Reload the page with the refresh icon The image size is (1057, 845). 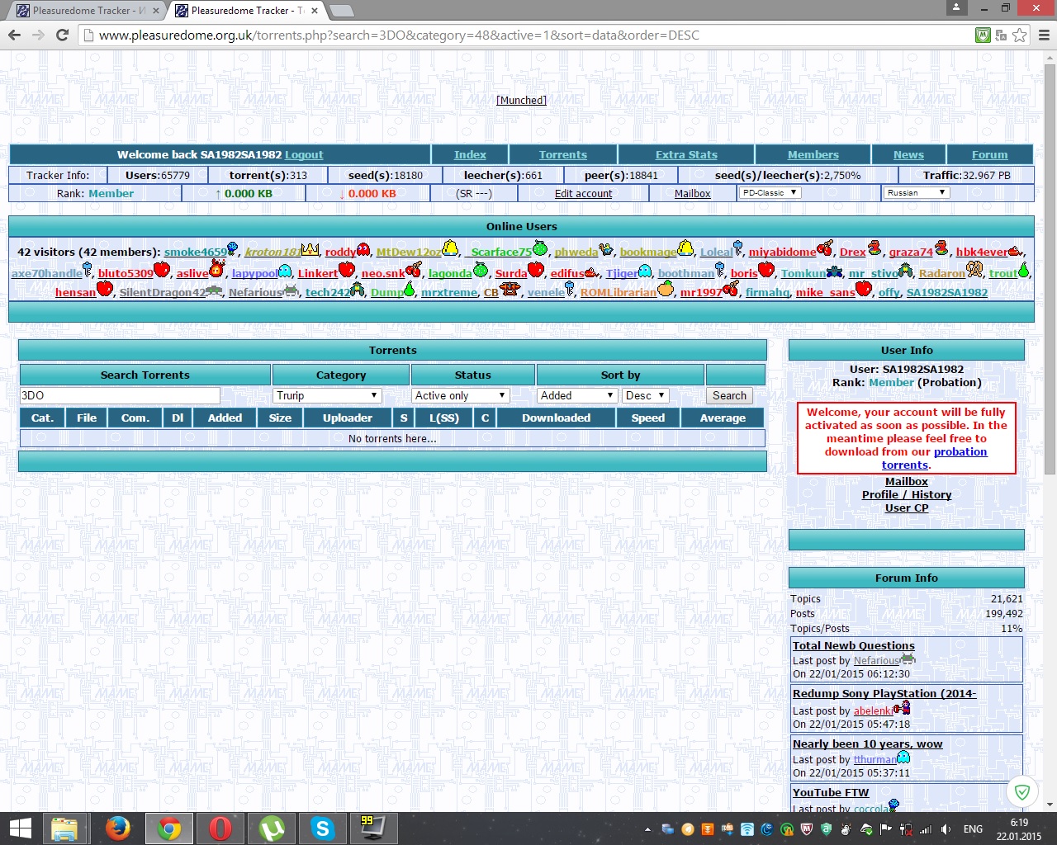tap(62, 35)
